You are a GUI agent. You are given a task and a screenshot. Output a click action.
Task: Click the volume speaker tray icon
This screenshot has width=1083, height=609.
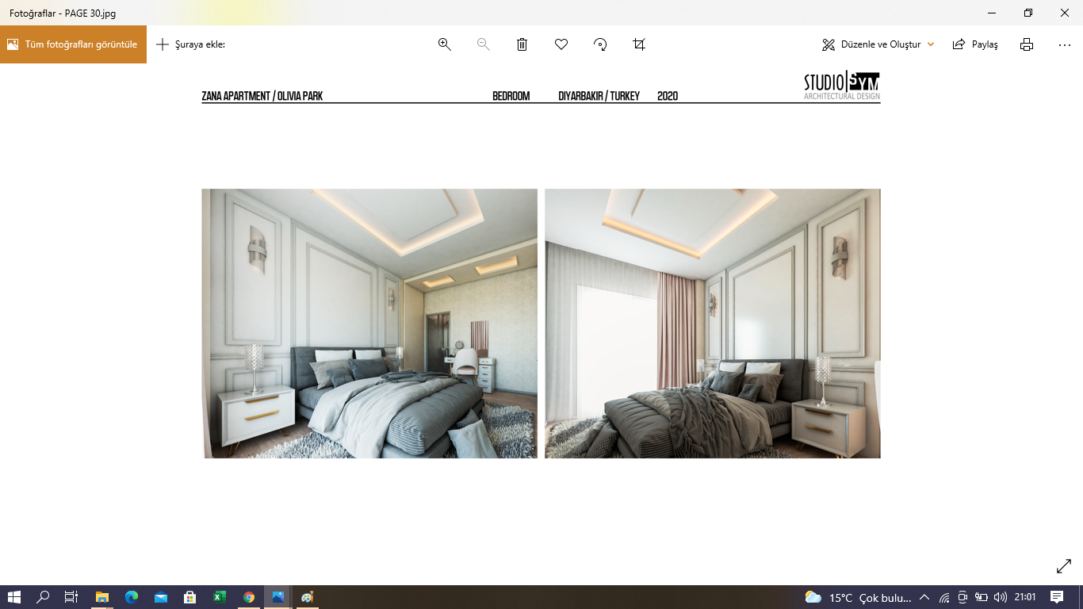pyautogui.click(x=1001, y=597)
